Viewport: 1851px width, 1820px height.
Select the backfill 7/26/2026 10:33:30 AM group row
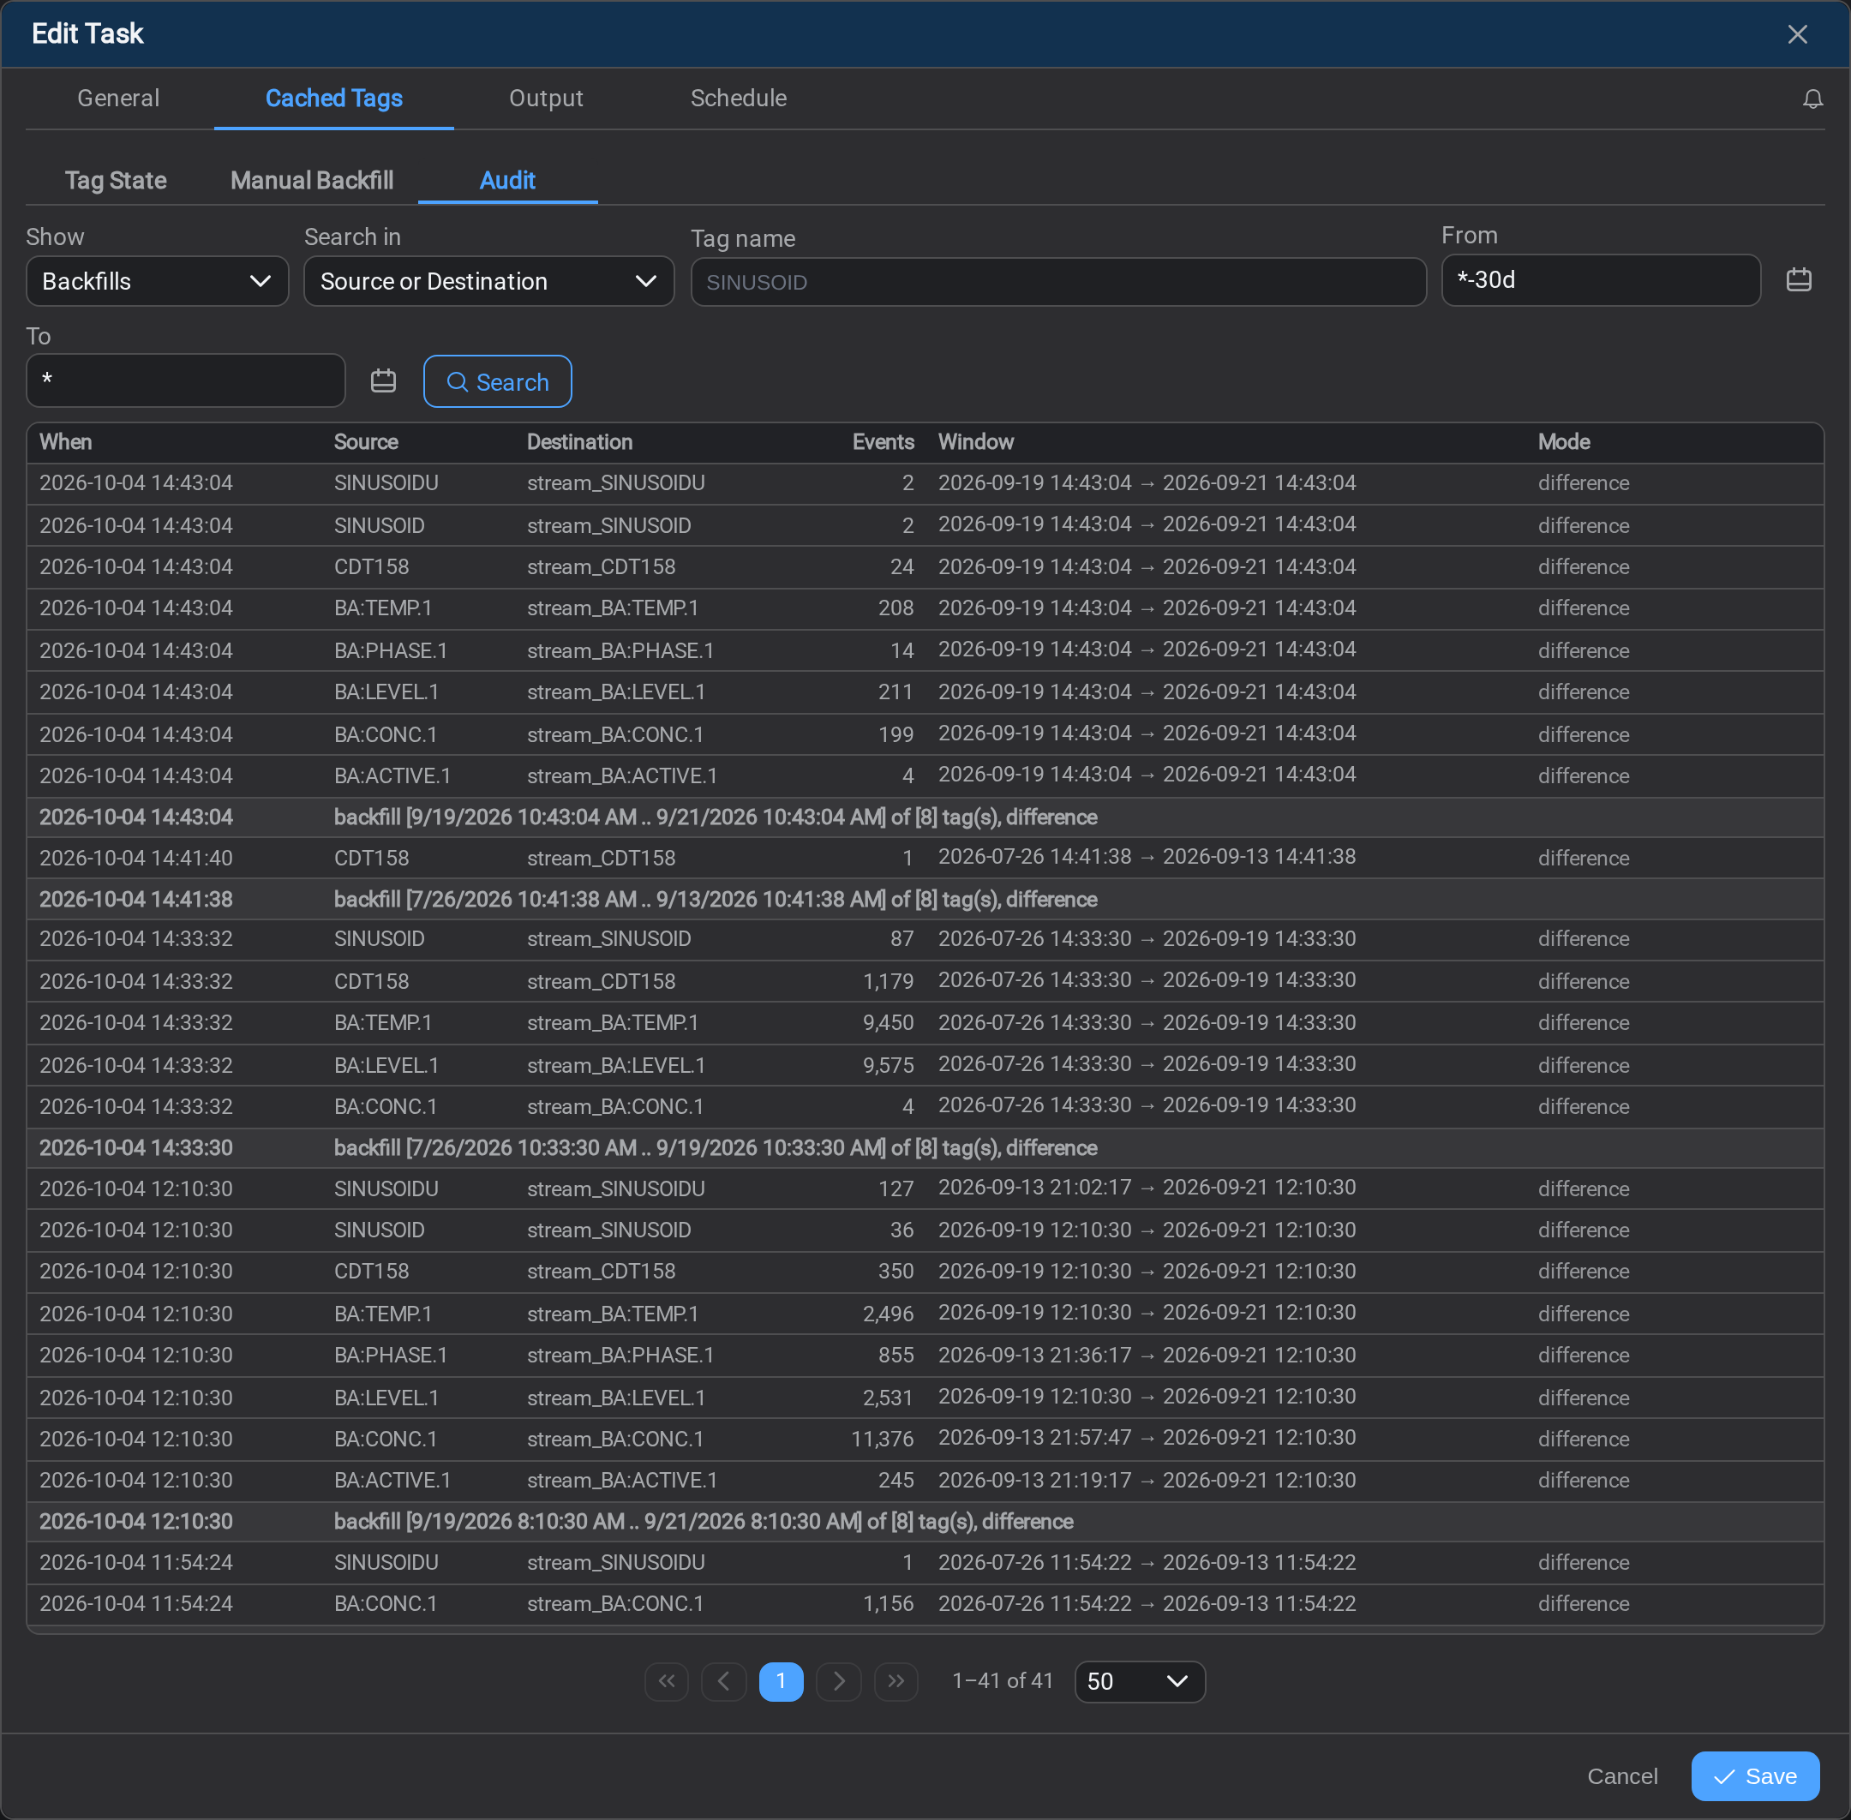[925, 1148]
